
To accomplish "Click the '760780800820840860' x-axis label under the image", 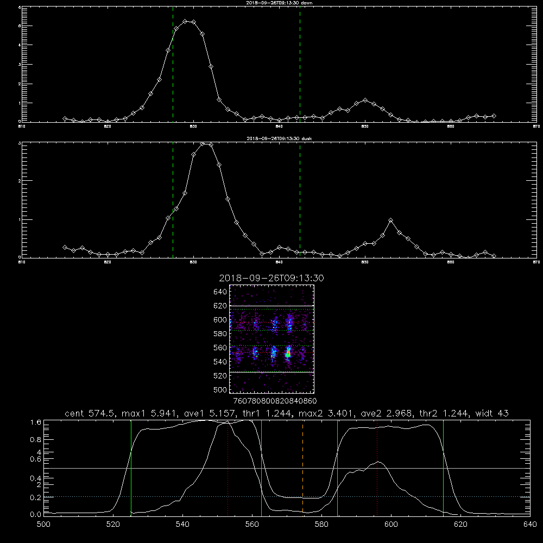I will click(275, 401).
